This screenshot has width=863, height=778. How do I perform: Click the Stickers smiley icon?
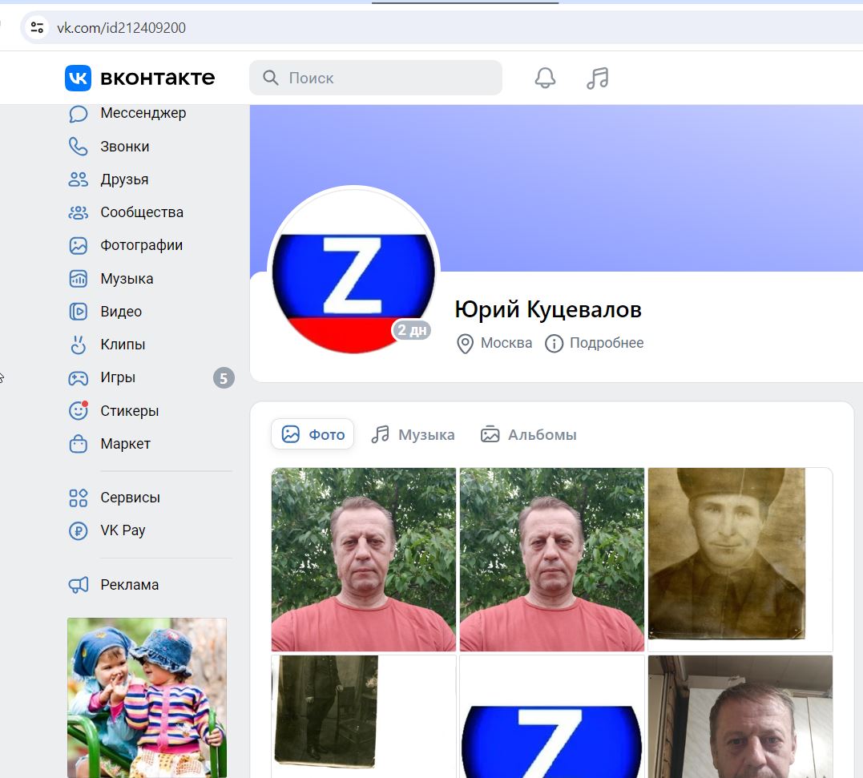(79, 410)
